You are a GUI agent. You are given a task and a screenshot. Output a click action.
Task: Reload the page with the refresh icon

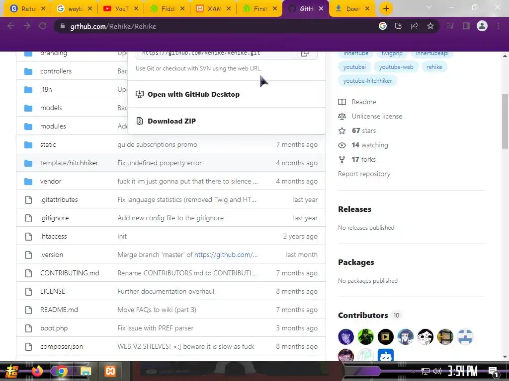click(43, 26)
